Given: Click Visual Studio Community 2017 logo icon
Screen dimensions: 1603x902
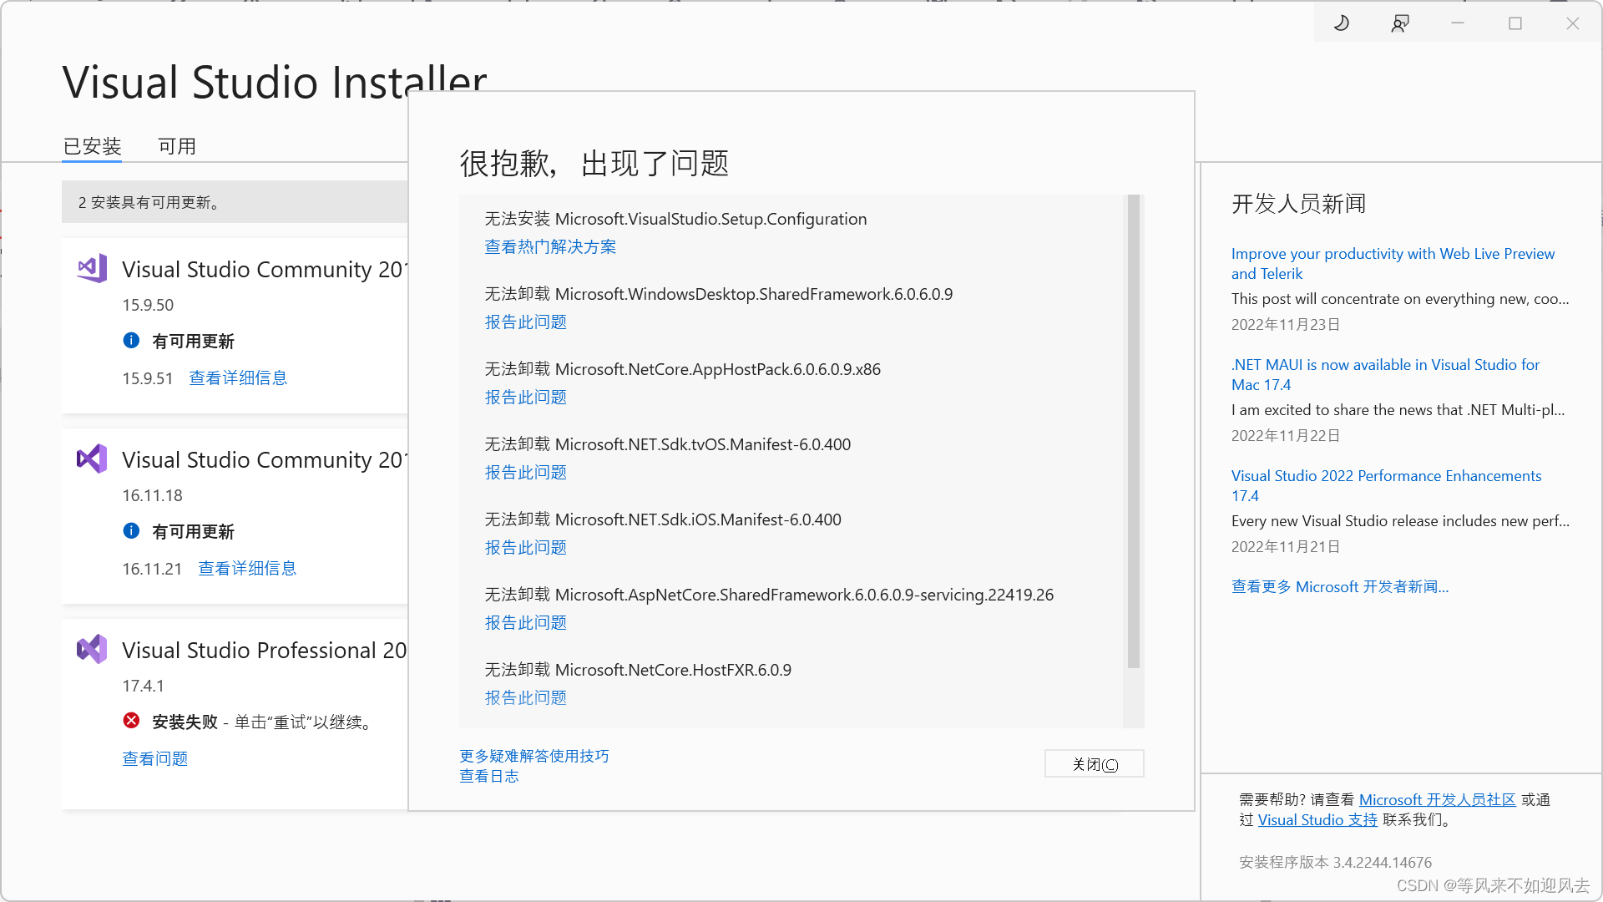Looking at the screenshot, I should coord(92,268).
